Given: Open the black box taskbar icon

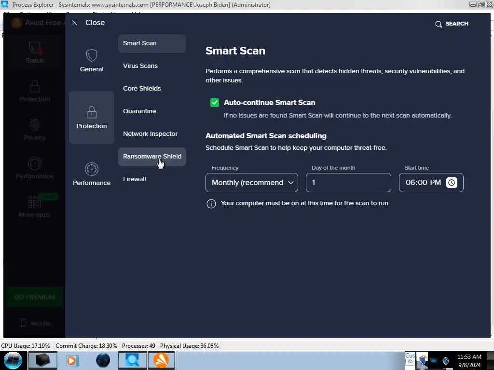Looking at the screenshot, I should 42,360.
